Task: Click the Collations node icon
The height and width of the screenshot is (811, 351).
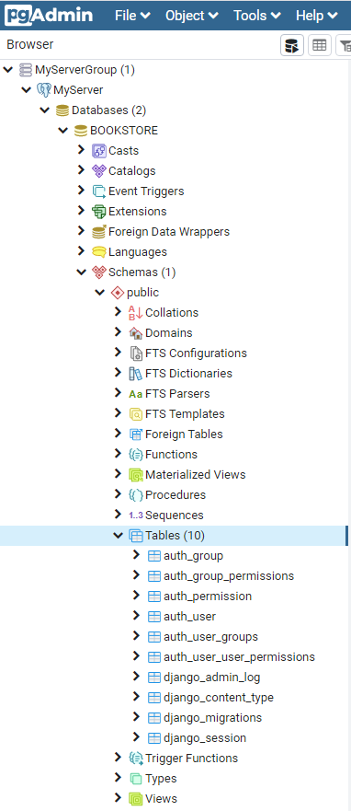Action: 136,312
